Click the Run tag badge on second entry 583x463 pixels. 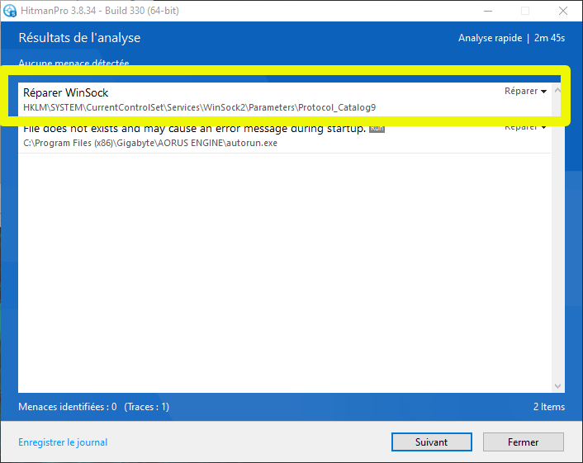pos(377,128)
